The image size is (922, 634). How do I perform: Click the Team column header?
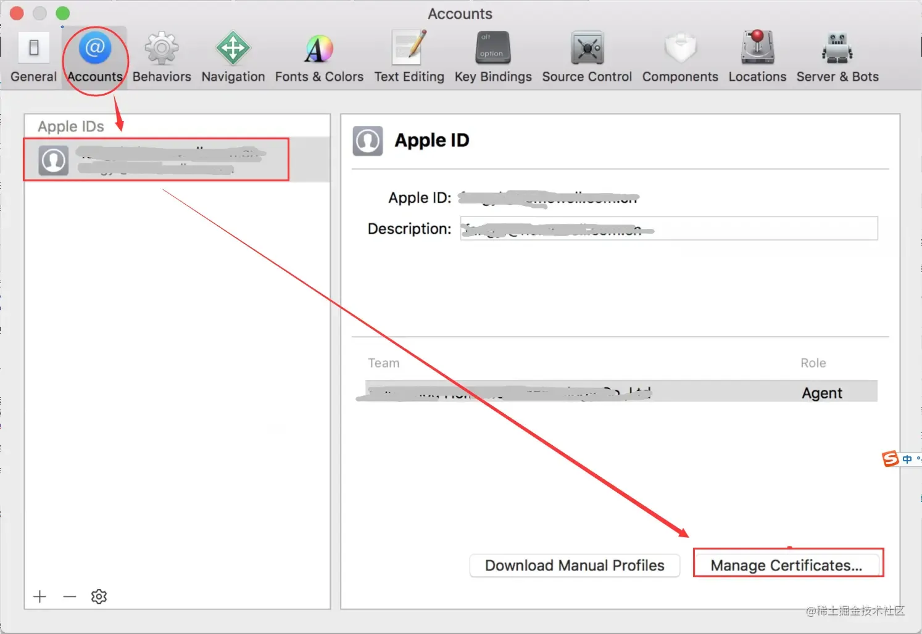[x=384, y=363]
